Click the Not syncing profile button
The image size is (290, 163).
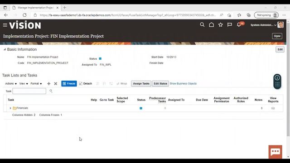(266, 15)
